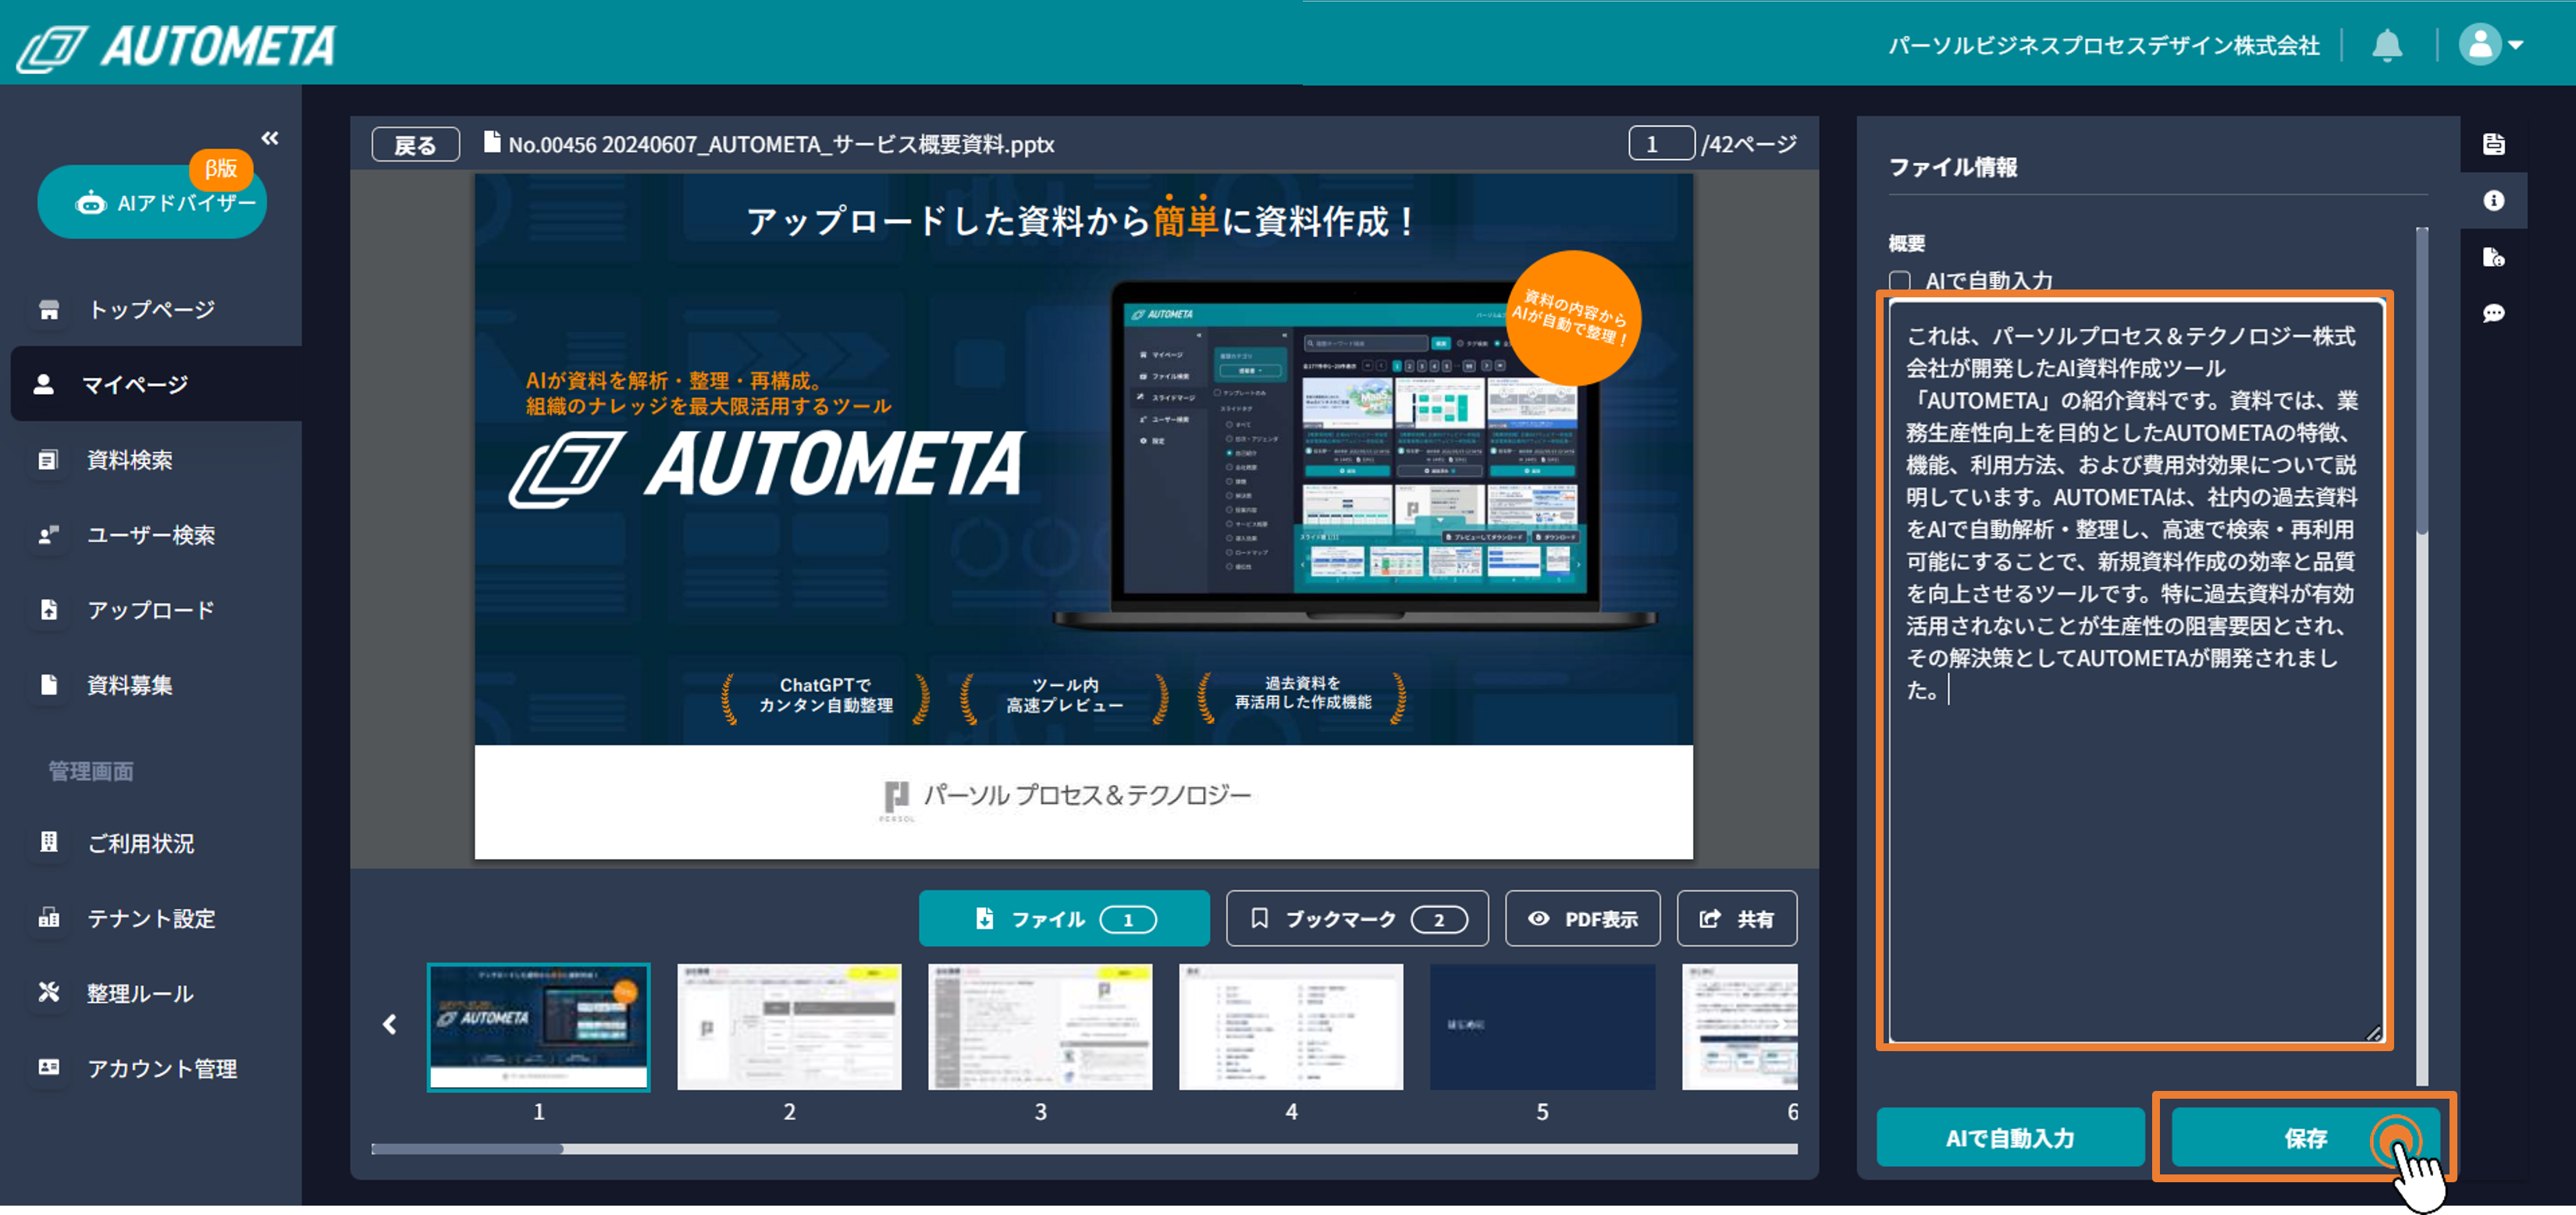Click the ファイル情報 heading
This screenshot has height=1215, width=2576.
click(x=1953, y=167)
